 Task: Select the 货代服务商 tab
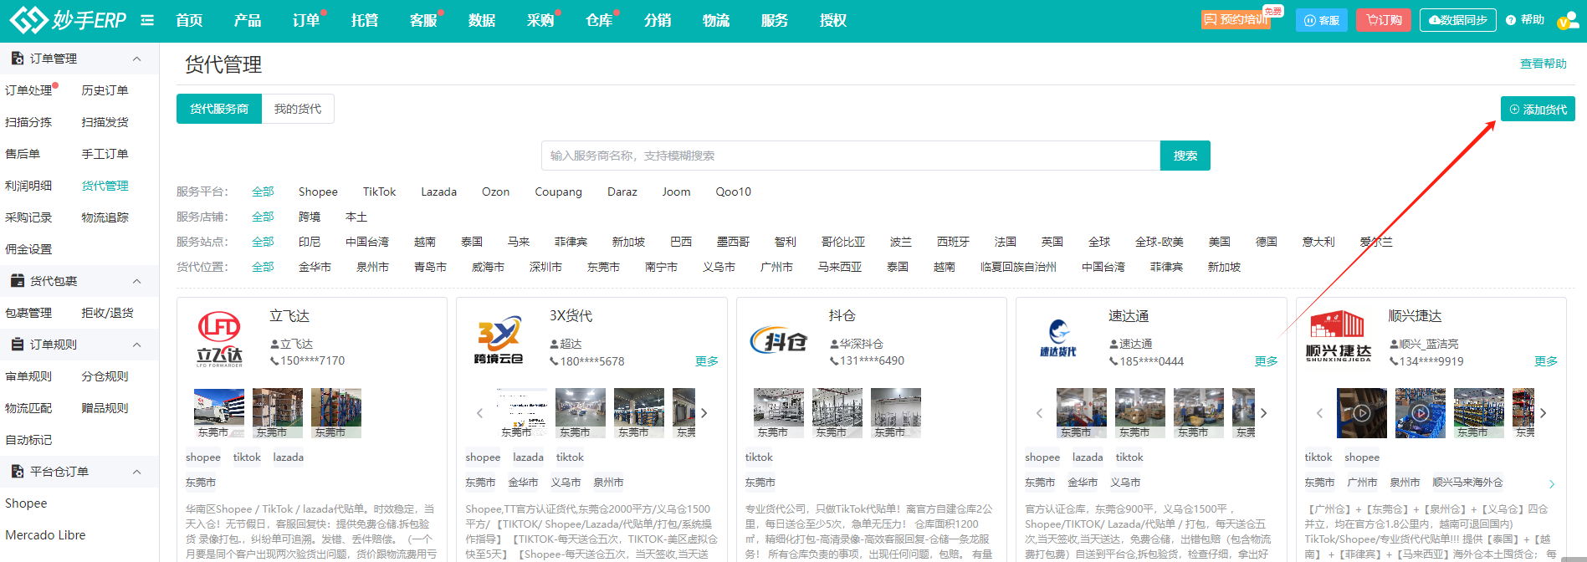tap(219, 109)
